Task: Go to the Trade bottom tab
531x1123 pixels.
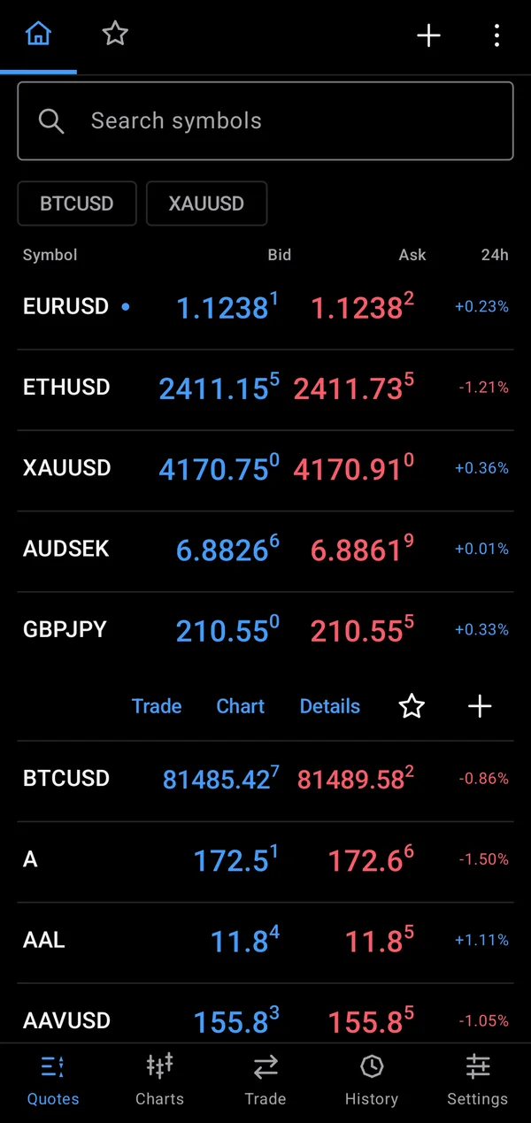Action: tap(265, 1080)
